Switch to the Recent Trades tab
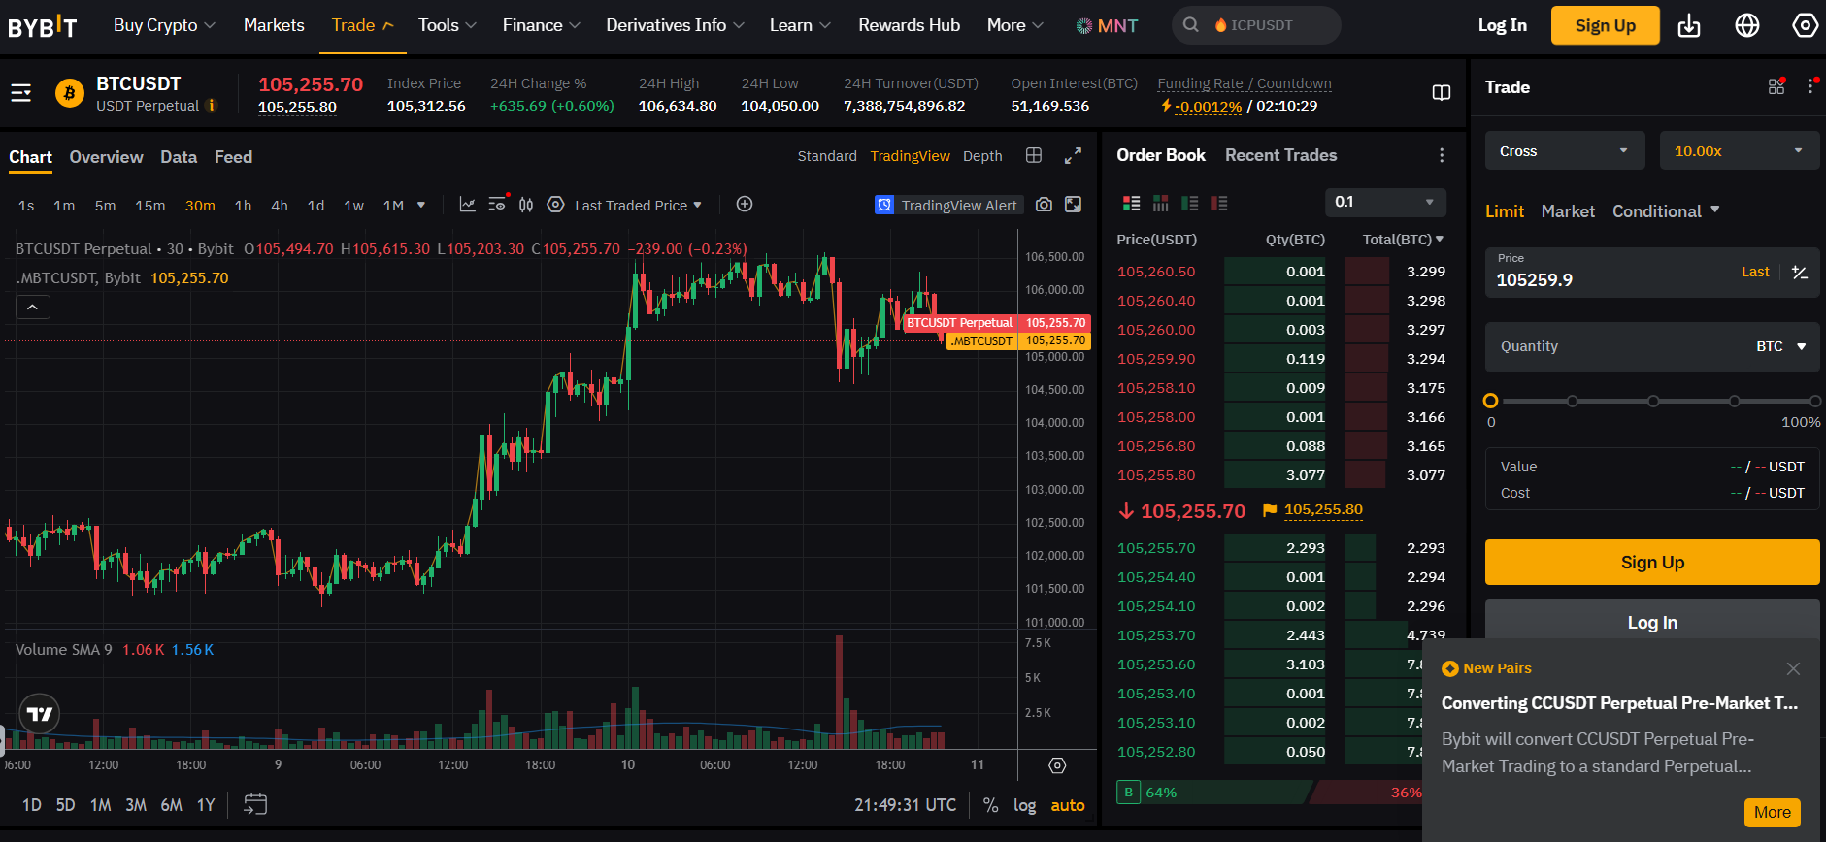This screenshot has width=1826, height=842. tap(1280, 155)
